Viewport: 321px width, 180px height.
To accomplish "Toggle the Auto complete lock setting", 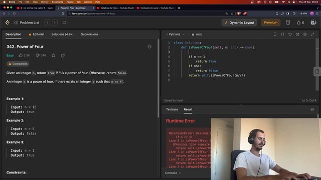I will 197,34.
